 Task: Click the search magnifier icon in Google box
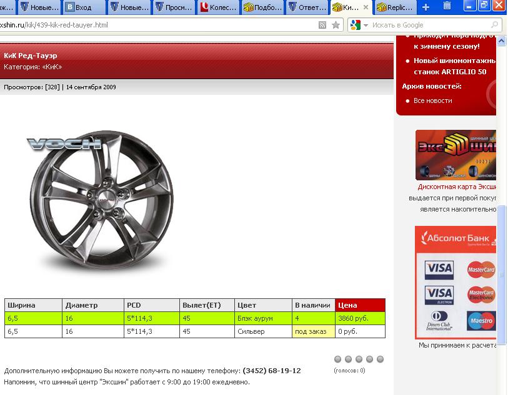click(x=494, y=25)
